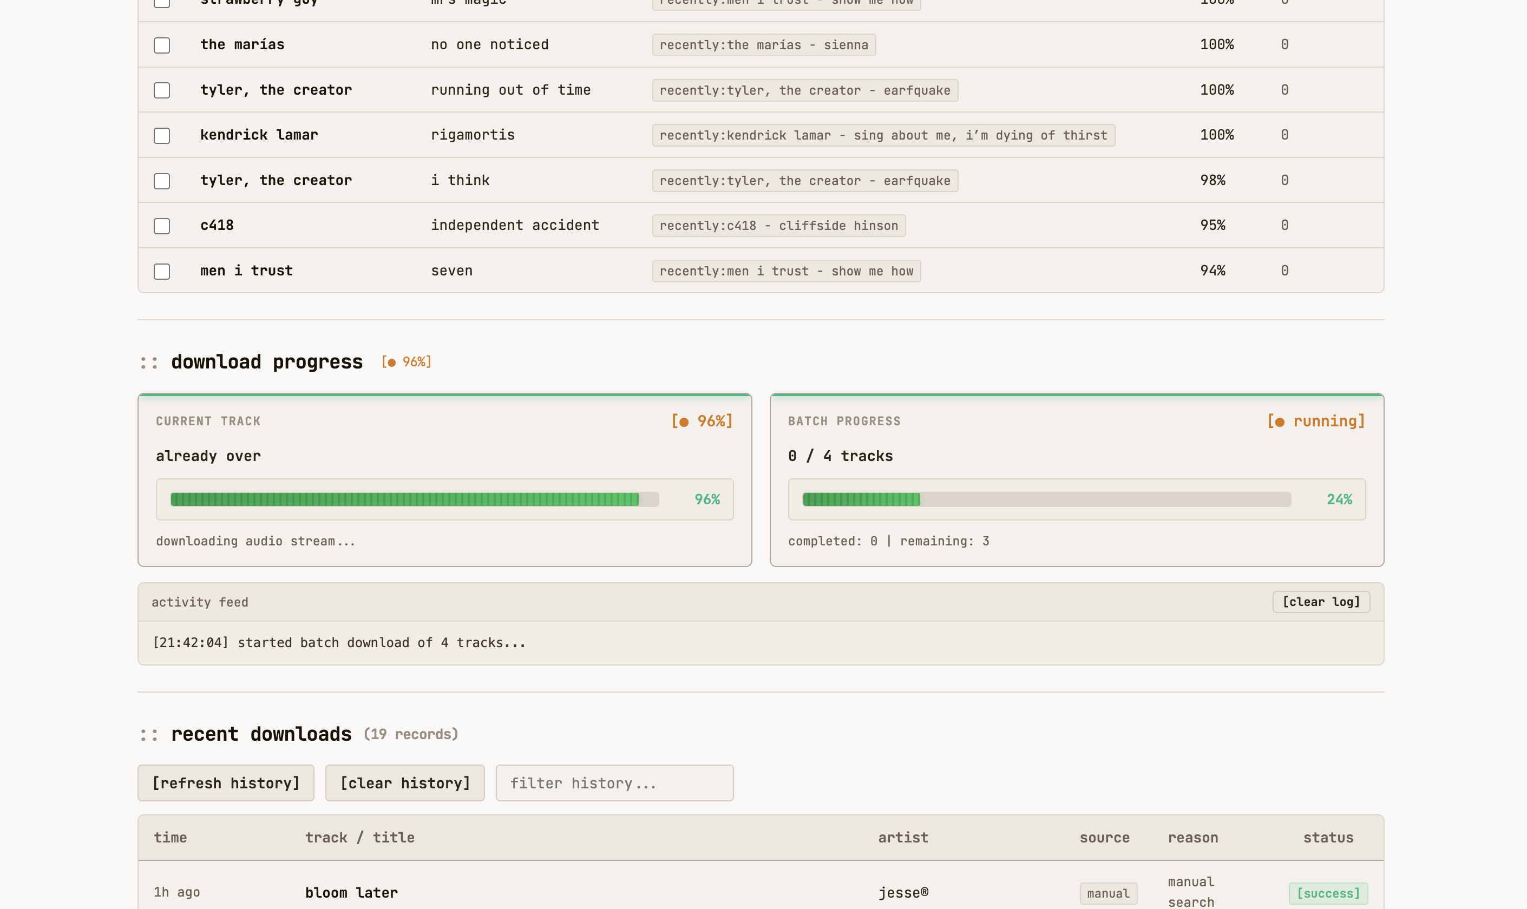Image resolution: width=1527 pixels, height=909 pixels.
Task: Click the 100% score in the rigamortis row
Action: (1217, 135)
